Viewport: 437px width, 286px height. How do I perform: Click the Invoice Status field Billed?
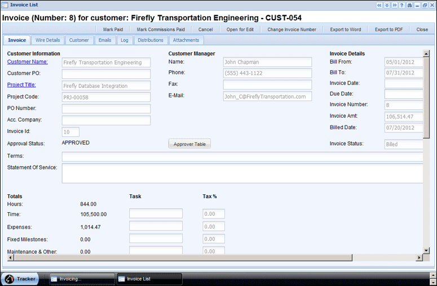click(404, 144)
